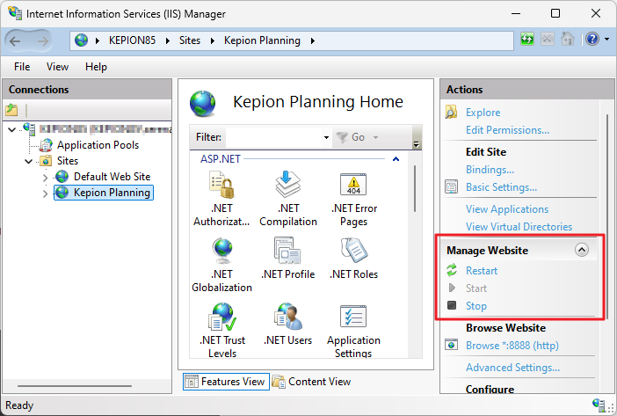Open the .NET Users feature icon

pos(288,316)
